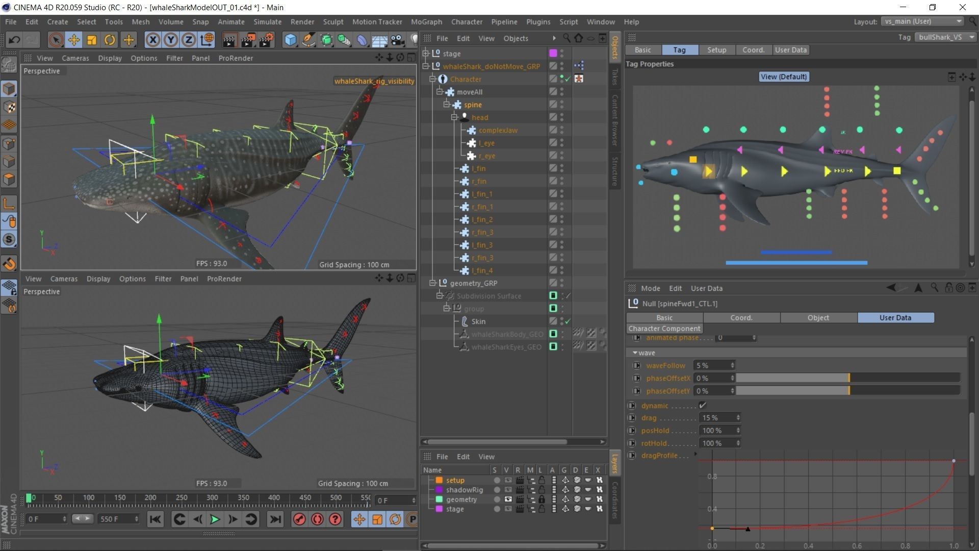Image resolution: width=979 pixels, height=551 pixels.
Task: Enable Workplane mode in left sidebar
Action: 9,125
